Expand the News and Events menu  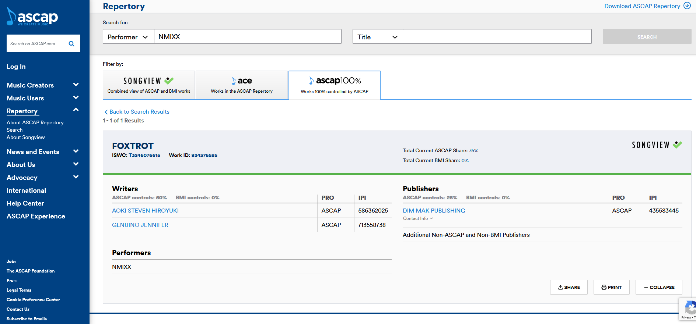pos(76,152)
